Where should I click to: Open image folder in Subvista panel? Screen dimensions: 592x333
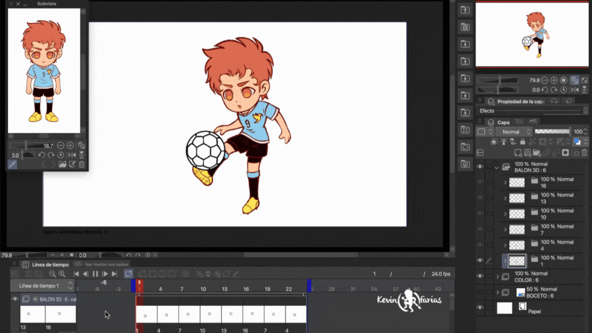coord(62,165)
